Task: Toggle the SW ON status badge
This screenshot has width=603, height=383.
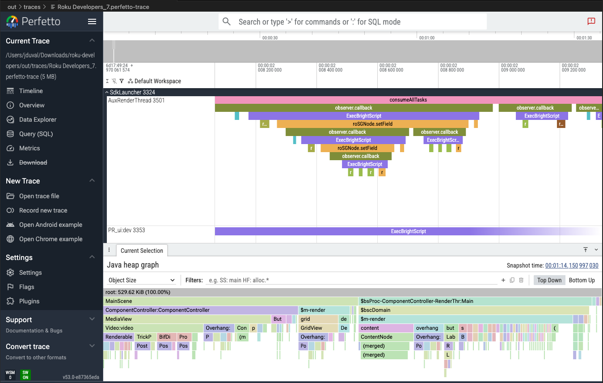Action: pos(25,374)
